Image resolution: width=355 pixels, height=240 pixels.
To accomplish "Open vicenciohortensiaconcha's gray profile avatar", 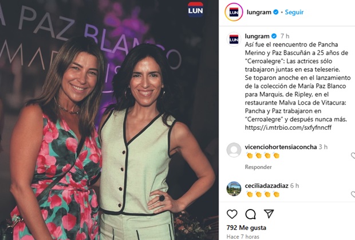I will tap(234, 150).
